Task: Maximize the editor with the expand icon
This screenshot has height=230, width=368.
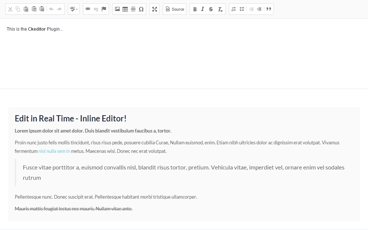Action: point(155,9)
